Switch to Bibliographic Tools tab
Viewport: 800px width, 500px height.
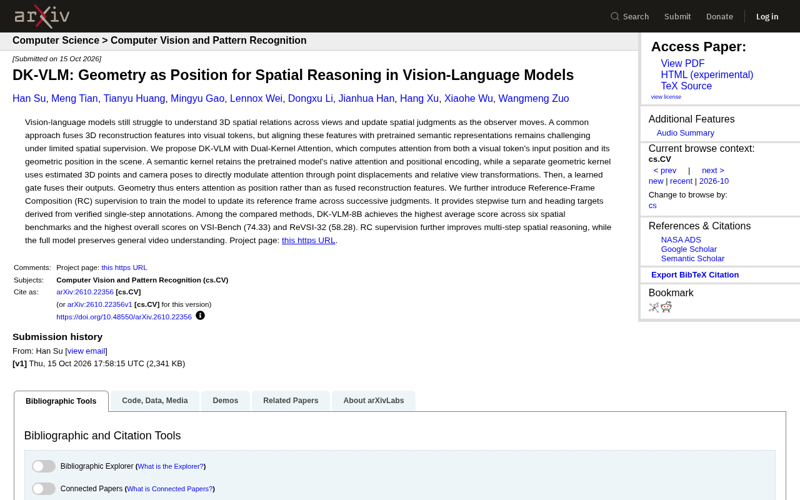coord(61,401)
